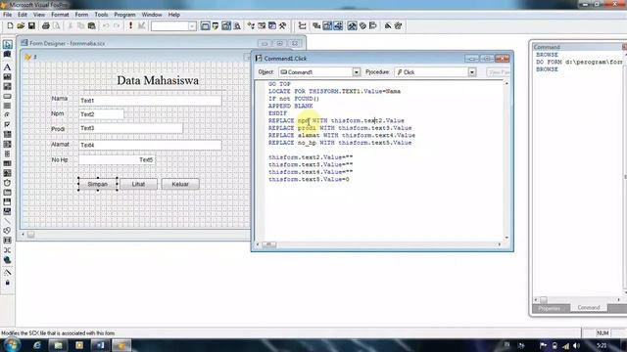Open the Edit menu
The image size is (627, 352).
pyautogui.click(x=23, y=15)
